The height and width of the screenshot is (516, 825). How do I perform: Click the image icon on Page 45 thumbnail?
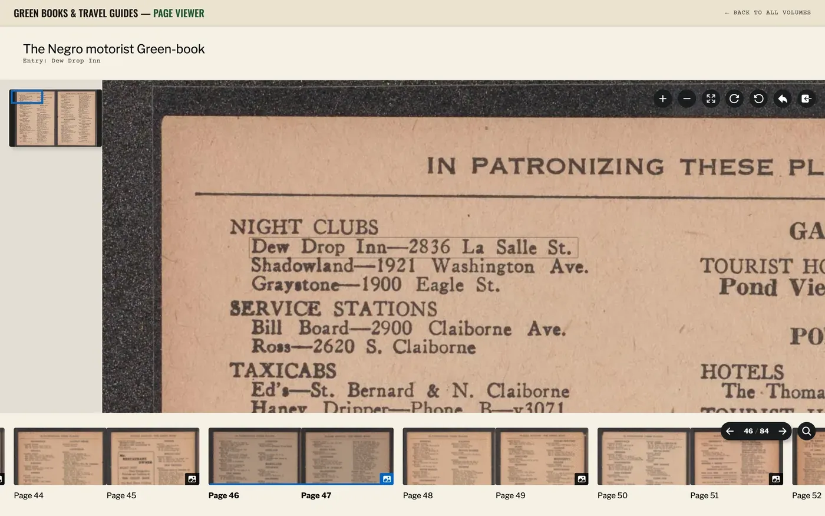click(192, 479)
